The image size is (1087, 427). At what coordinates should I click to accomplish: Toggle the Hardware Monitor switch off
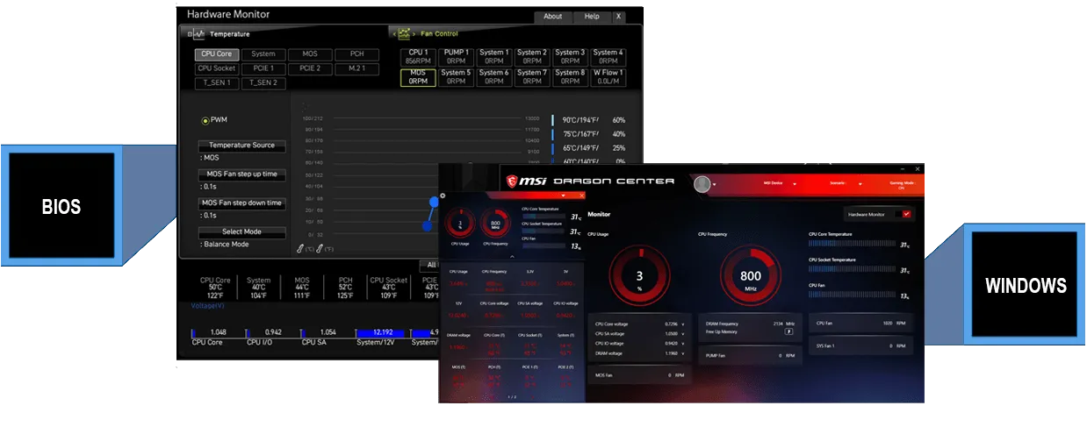907,213
